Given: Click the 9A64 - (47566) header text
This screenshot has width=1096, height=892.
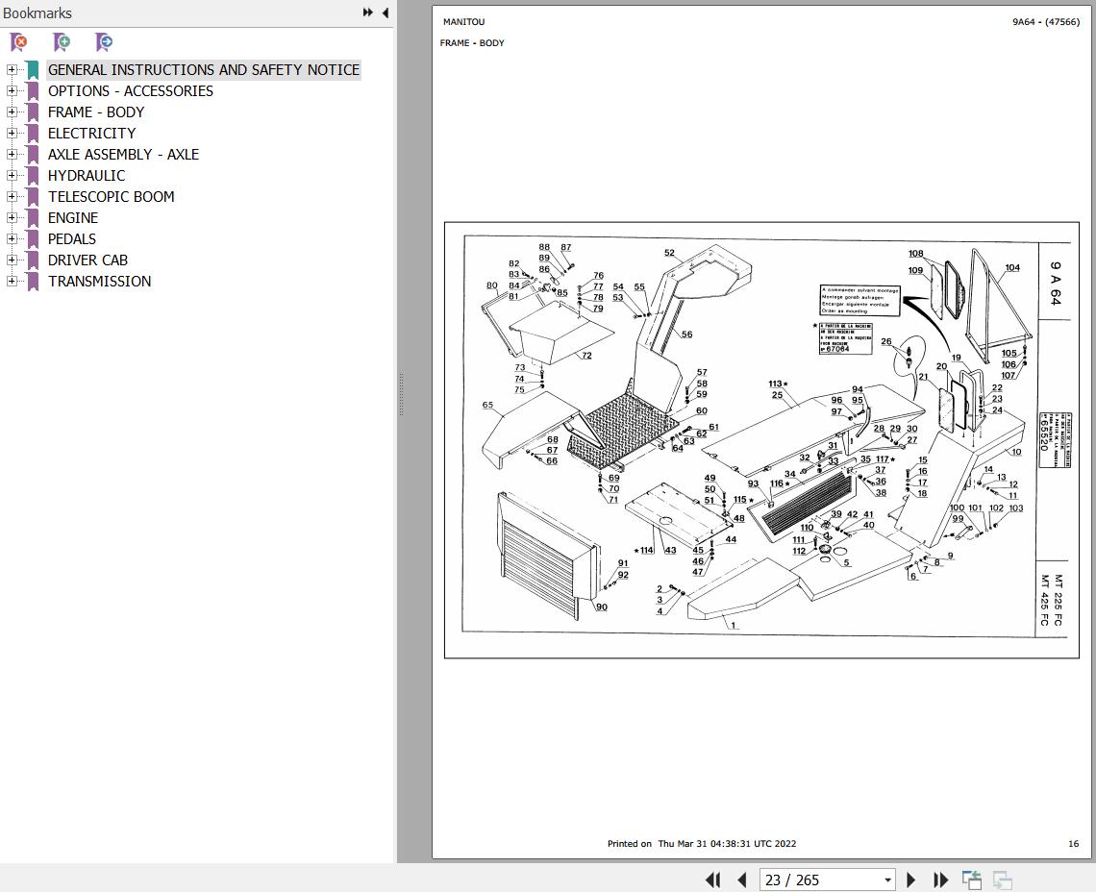Looking at the screenshot, I should pos(1046,22).
